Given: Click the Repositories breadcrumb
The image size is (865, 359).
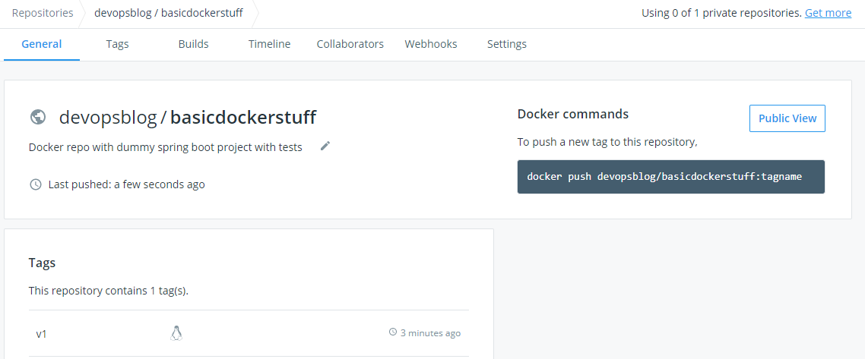Looking at the screenshot, I should point(43,13).
